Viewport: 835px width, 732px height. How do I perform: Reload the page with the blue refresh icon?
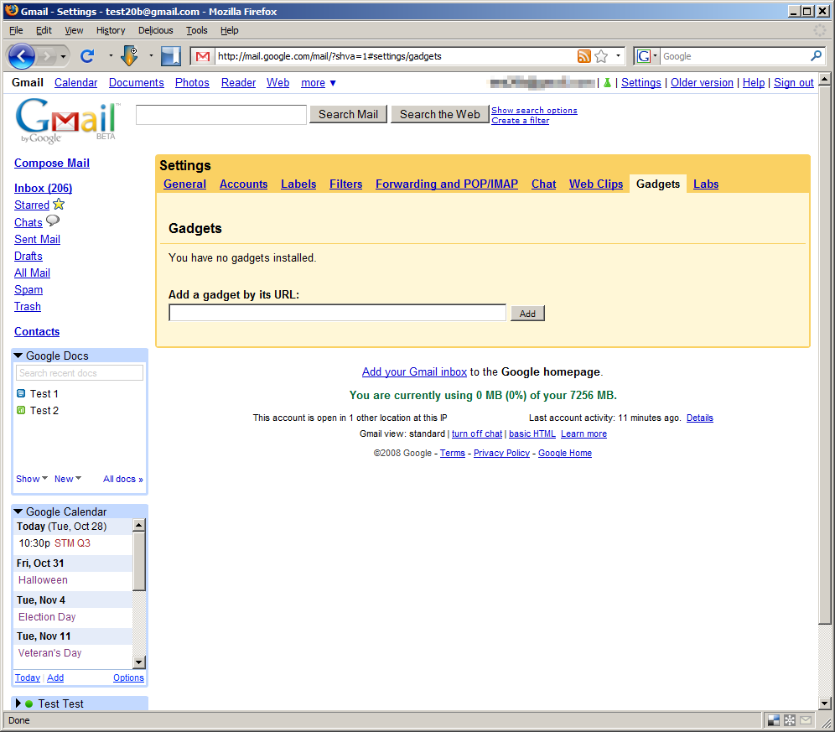87,56
